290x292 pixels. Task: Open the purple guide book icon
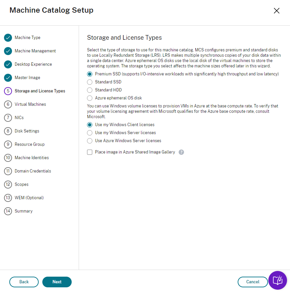(x=278, y=280)
